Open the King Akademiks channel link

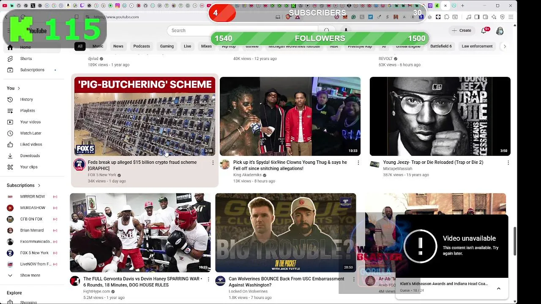247,175
